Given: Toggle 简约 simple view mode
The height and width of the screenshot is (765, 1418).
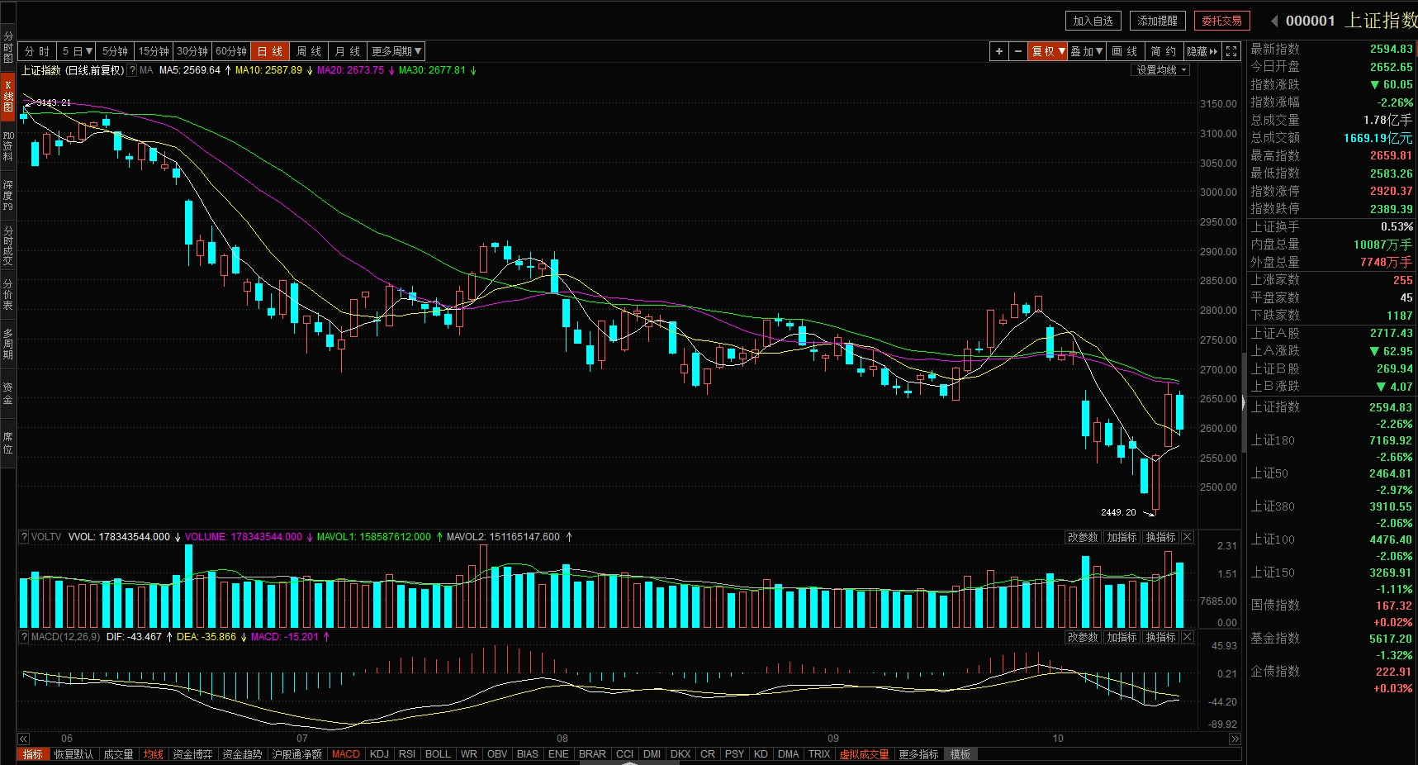Looking at the screenshot, I should tap(1163, 51).
